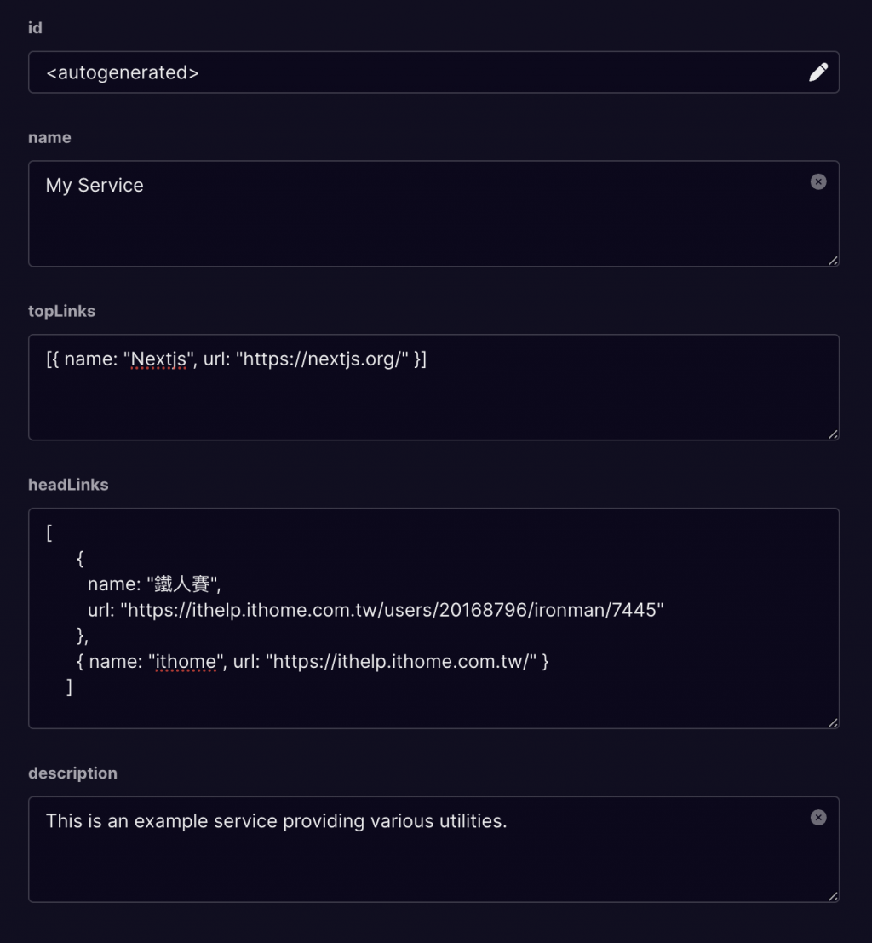872x943 pixels.
Task: Click the resize handle of the name textarea
Action: pos(833,261)
